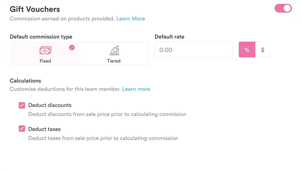Click the Fixed commission cash icon
This screenshot has width=302, height=171.
[45, 50]
